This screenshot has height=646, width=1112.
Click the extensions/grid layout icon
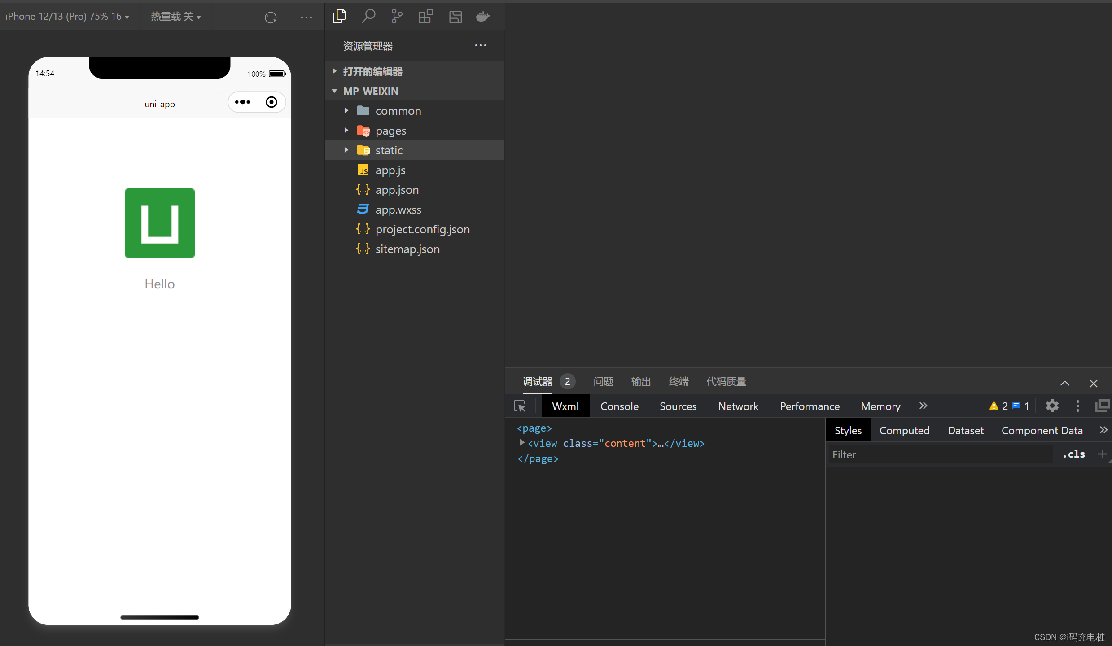pyautogui.click(x=425, y=16)
